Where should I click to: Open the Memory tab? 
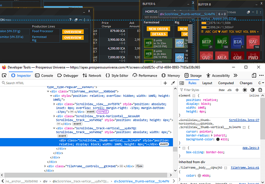(x=171, y=76)
